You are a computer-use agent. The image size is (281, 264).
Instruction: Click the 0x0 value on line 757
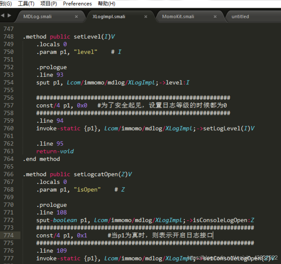coord(82,106)
